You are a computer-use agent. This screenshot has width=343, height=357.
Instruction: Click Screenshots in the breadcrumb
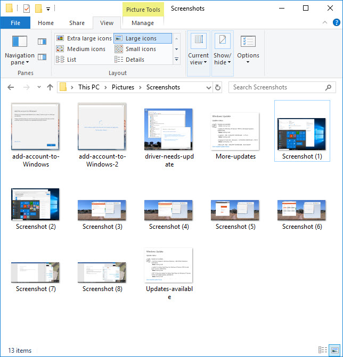point(163,87)
